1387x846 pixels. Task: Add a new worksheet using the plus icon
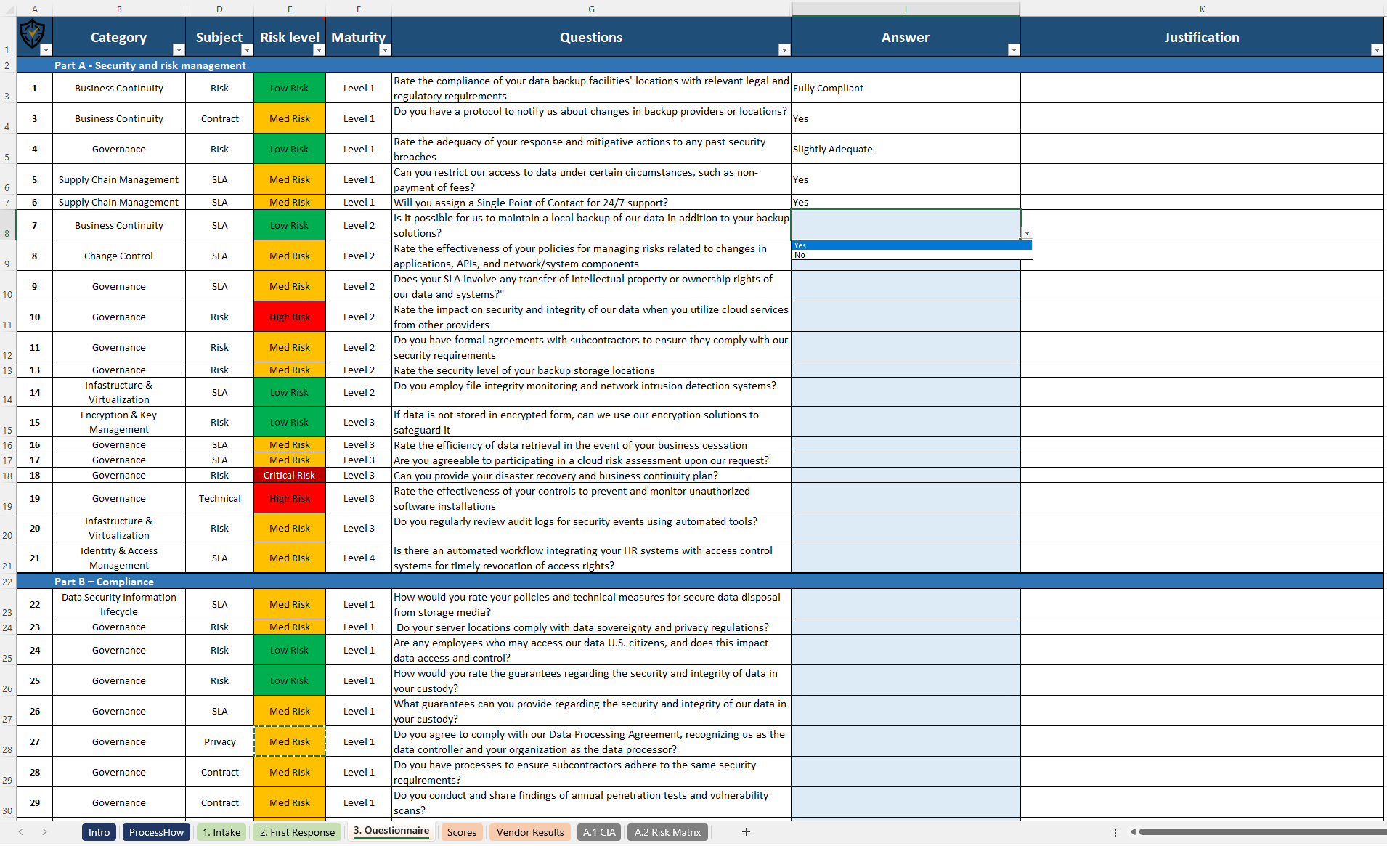click(x=745, y=832)
